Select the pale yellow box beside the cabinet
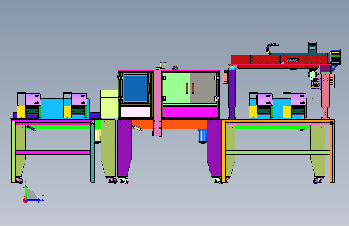Screen dimensions: 349x226 click(109, 104)
